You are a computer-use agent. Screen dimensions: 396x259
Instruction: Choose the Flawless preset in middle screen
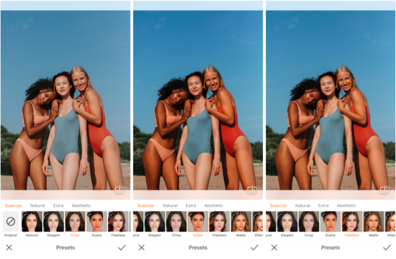coord(220,222)
